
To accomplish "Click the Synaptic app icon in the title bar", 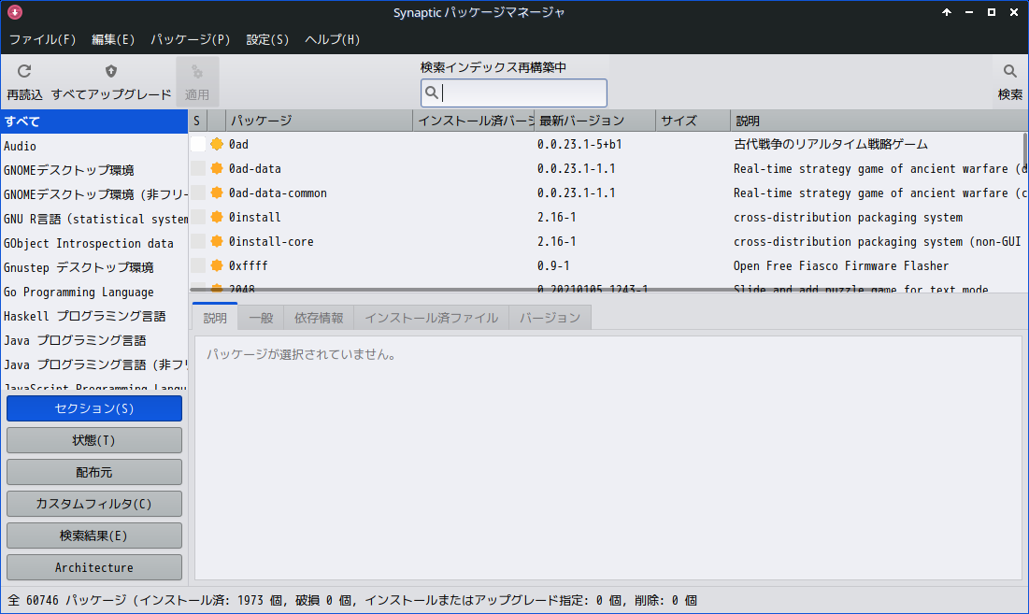I will [14, 12].
